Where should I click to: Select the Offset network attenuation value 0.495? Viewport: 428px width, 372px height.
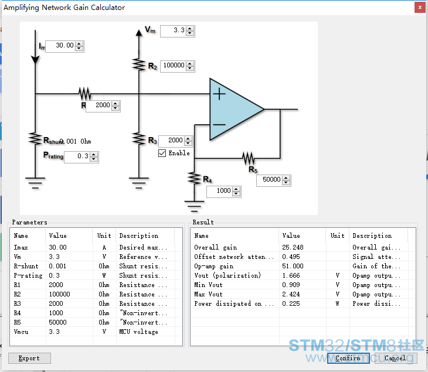pos(291,257)
